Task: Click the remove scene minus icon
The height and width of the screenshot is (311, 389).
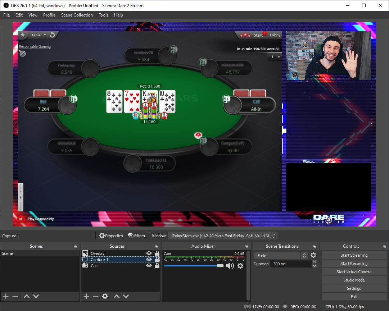Action: point(14,296)
